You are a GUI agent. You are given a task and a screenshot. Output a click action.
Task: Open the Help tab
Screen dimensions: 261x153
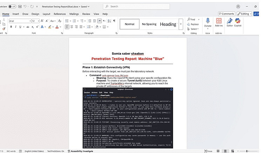pyautogui.click(x=105, y=14)
